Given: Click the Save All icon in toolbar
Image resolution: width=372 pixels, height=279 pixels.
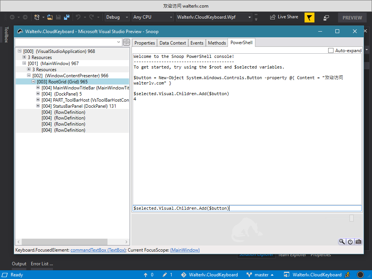Looking at the screenshot, I should [x=67, y=17].
